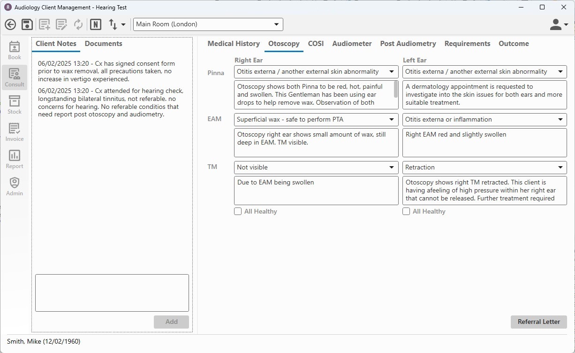Image resolution: width=575 pixels, height=353 pixels.
Task: Click the Refresh toolbar icon
Action: tap(78, 24)
